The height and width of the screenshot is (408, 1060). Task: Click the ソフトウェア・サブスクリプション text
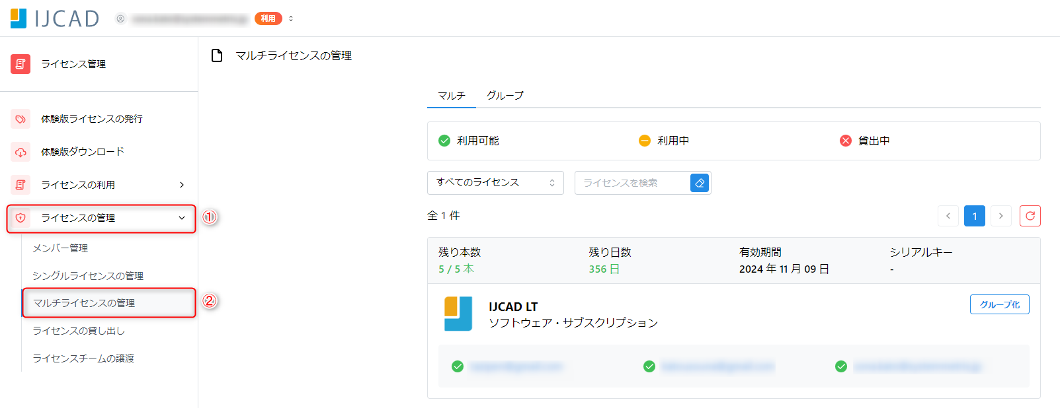(573, 323)
